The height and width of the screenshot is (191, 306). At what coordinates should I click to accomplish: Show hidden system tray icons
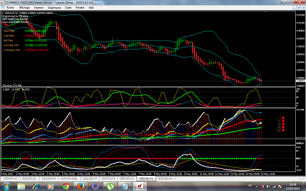click(x=257, y=187)
